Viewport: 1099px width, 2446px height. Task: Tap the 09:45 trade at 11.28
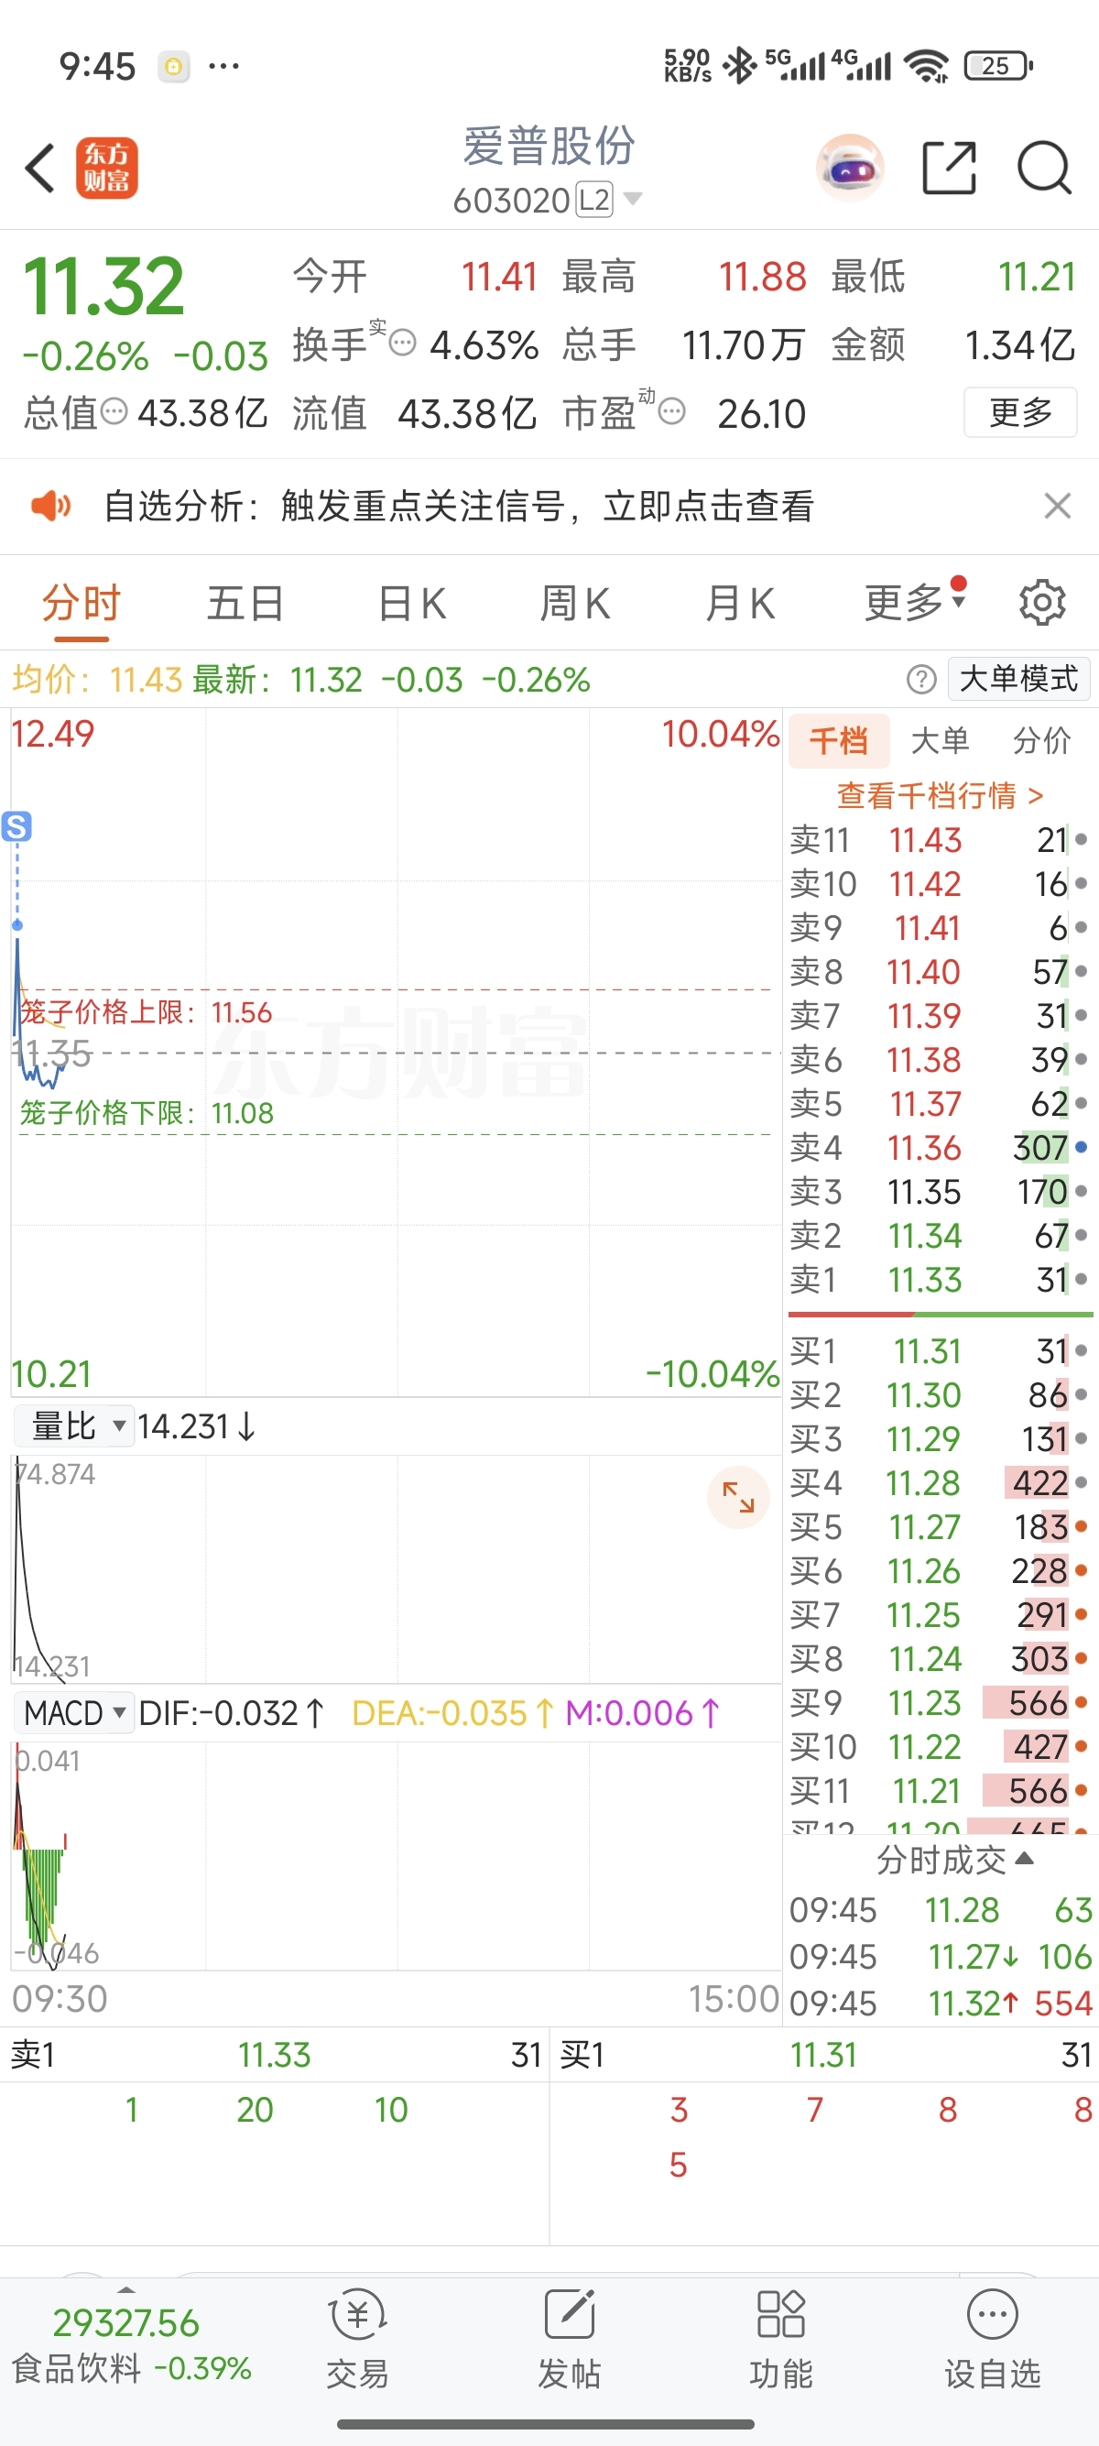pos(940,1909)
